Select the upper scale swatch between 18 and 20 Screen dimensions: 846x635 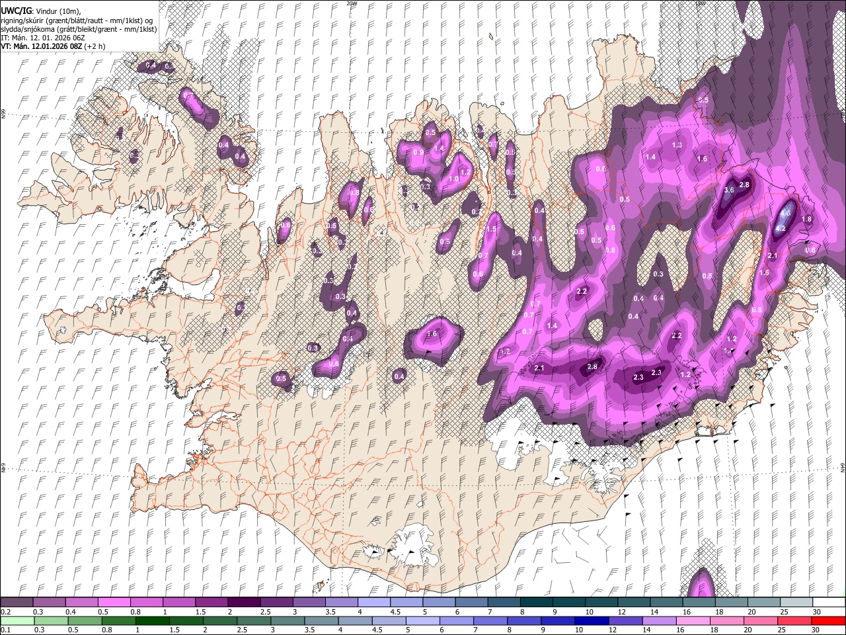730,602
